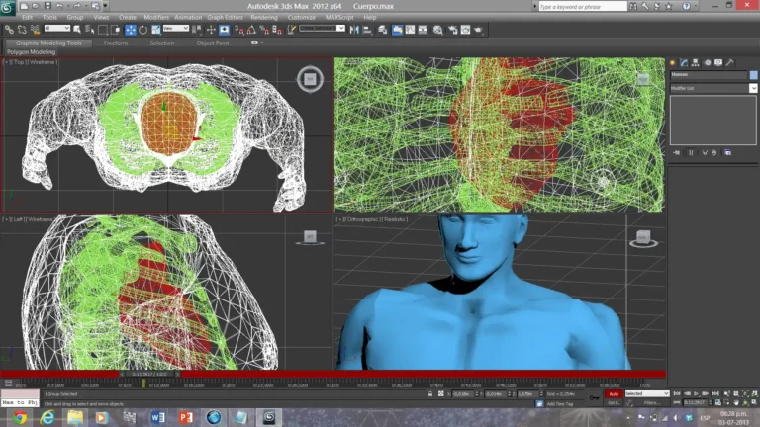The height and width of the screenshot is (427, 760).
Task: Click the Set Key button
Action: (614, 403)
